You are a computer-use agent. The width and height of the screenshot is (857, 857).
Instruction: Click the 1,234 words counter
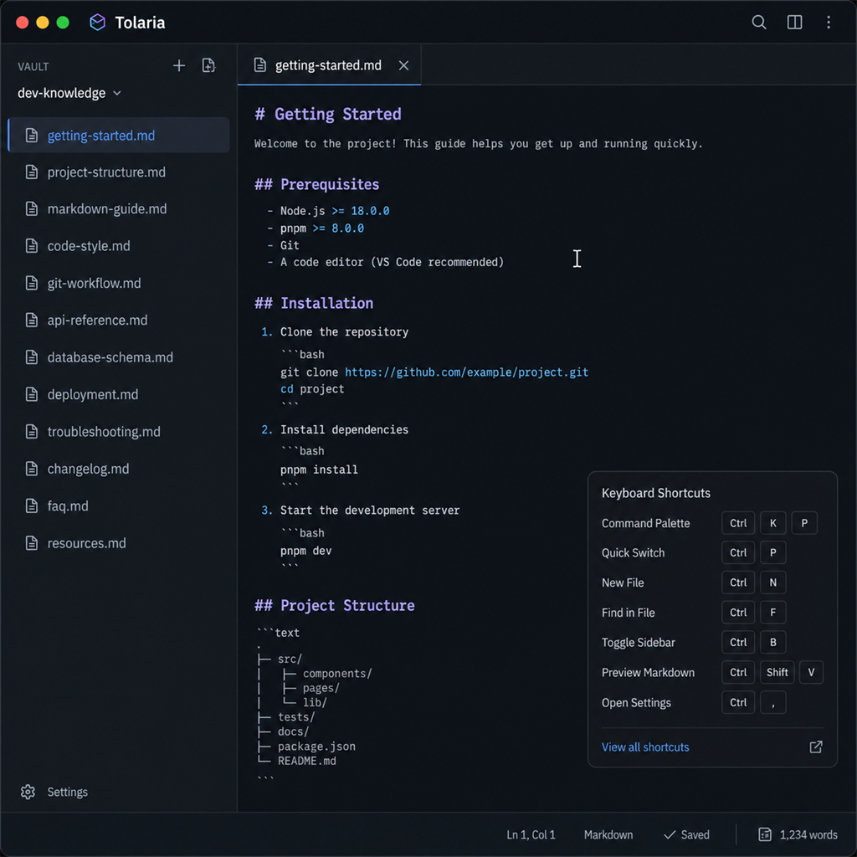(x=808, y=834)
